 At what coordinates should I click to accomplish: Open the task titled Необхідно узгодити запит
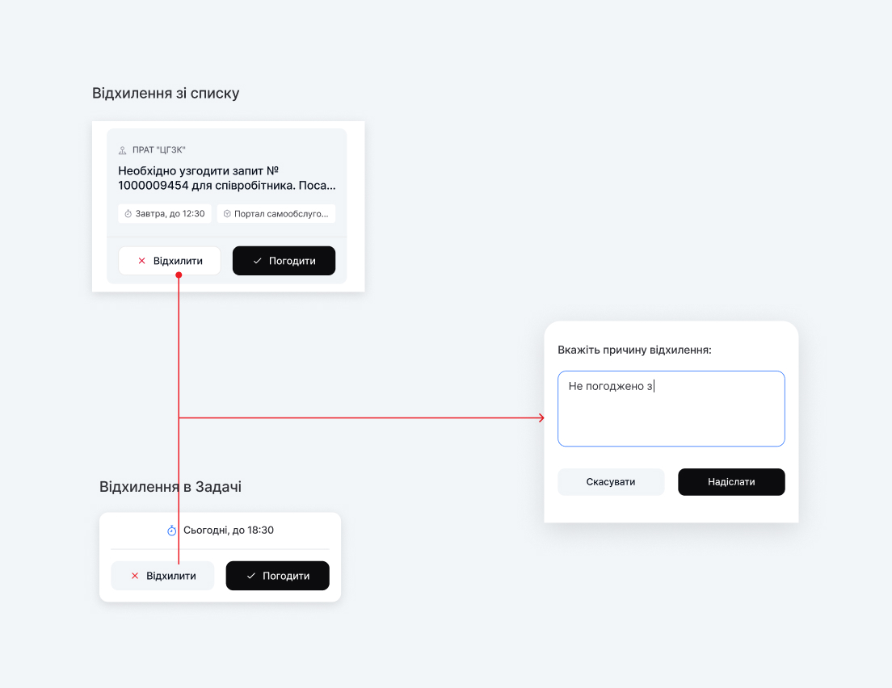[x=226, y=178]
